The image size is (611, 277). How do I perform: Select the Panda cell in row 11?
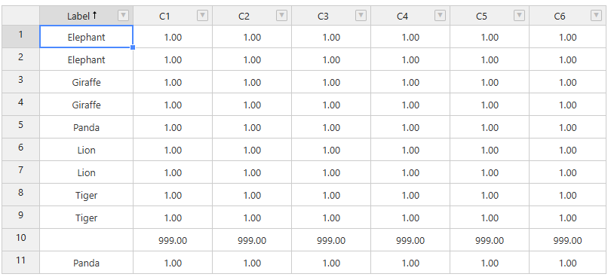[87, 263]
